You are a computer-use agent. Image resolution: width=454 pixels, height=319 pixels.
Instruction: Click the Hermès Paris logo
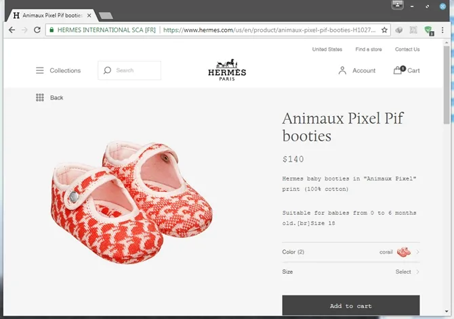[x=227, y=70]
